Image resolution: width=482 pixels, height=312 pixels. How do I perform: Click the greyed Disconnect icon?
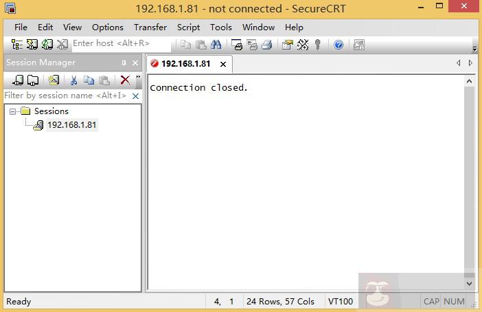62,45
